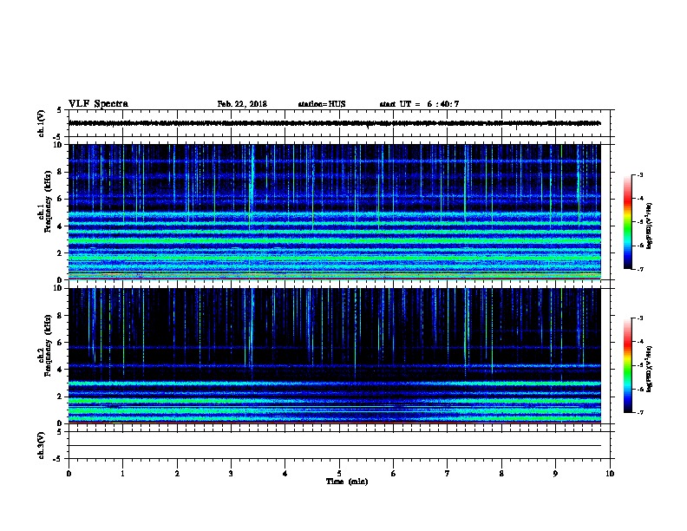Screen dimensions: 687x531
Task: Click the log(PSD) label beside ch.2 color bar
Action: pos(649,370)
